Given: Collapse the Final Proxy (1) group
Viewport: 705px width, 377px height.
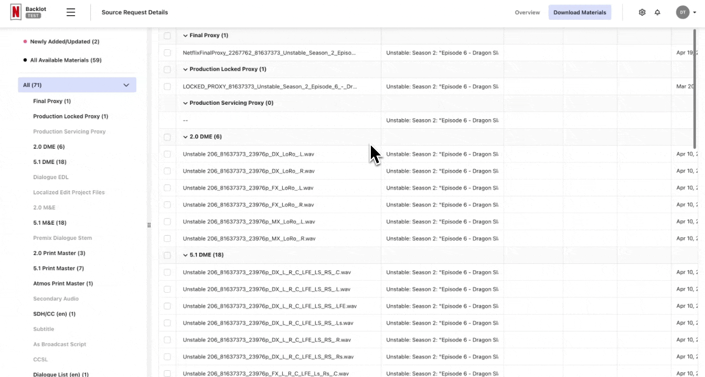Looking at the screenshot, I should 185,36.
